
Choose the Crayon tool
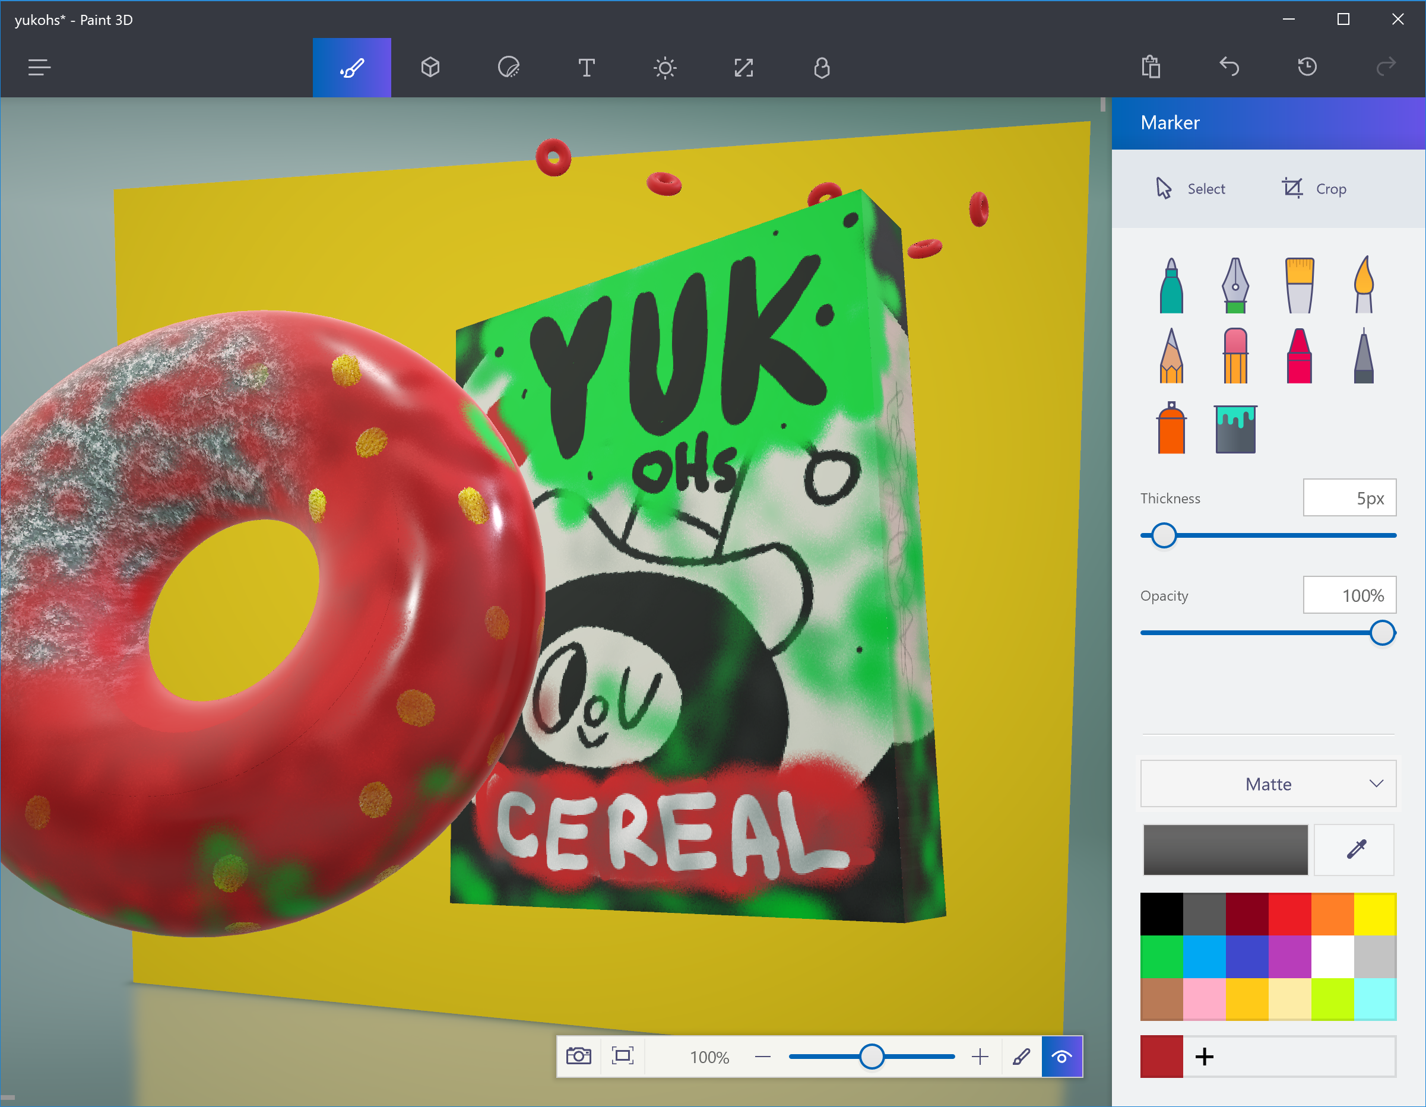point(1299,356)
